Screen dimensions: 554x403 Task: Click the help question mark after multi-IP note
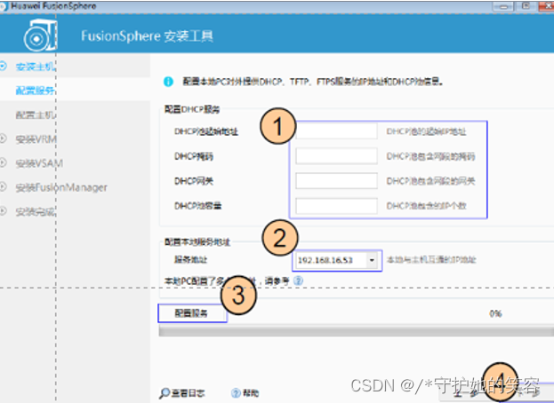[x=299, y=281]
